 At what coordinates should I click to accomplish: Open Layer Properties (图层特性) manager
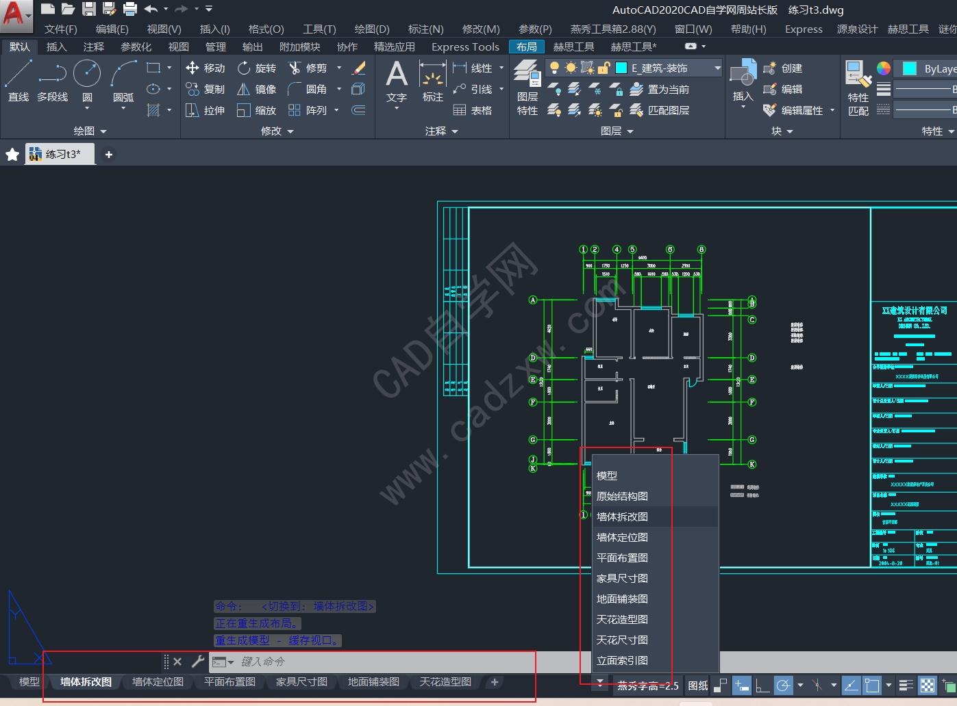pyautogui.click(x=527, y=88)
